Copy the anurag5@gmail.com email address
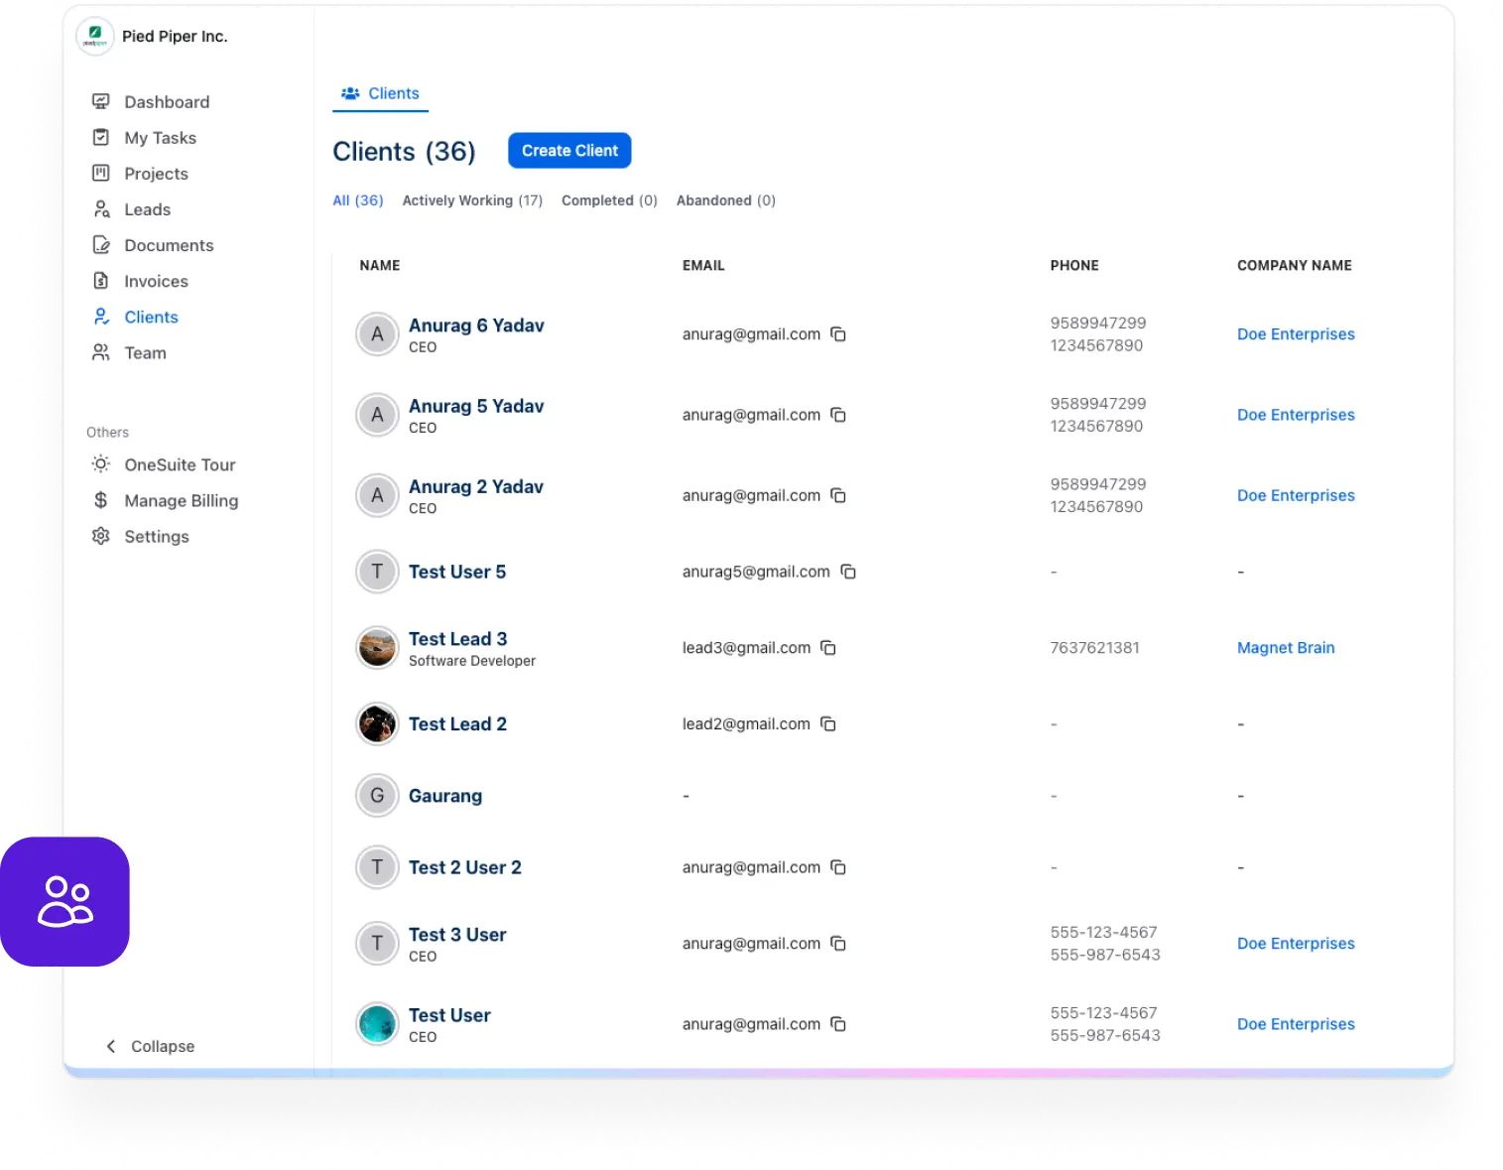 point(848,572)
